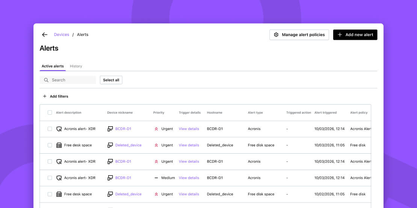Go to Devices via breadcrumb link

(62, 35)
